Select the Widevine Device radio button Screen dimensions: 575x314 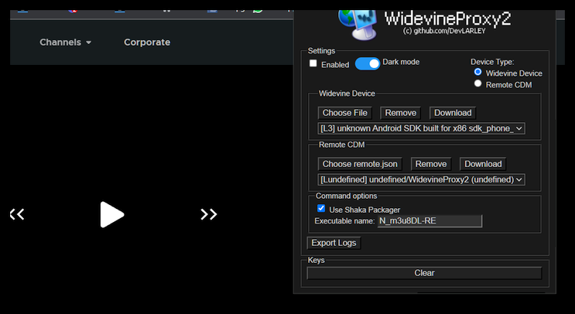point(477,72)
